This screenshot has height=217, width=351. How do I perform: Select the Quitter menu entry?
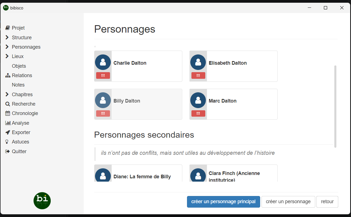coord(19,151)
